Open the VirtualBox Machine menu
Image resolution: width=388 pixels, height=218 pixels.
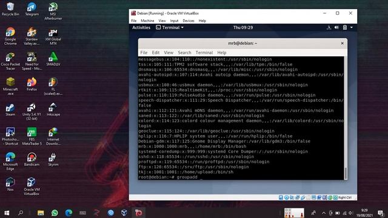pos(147,21)
